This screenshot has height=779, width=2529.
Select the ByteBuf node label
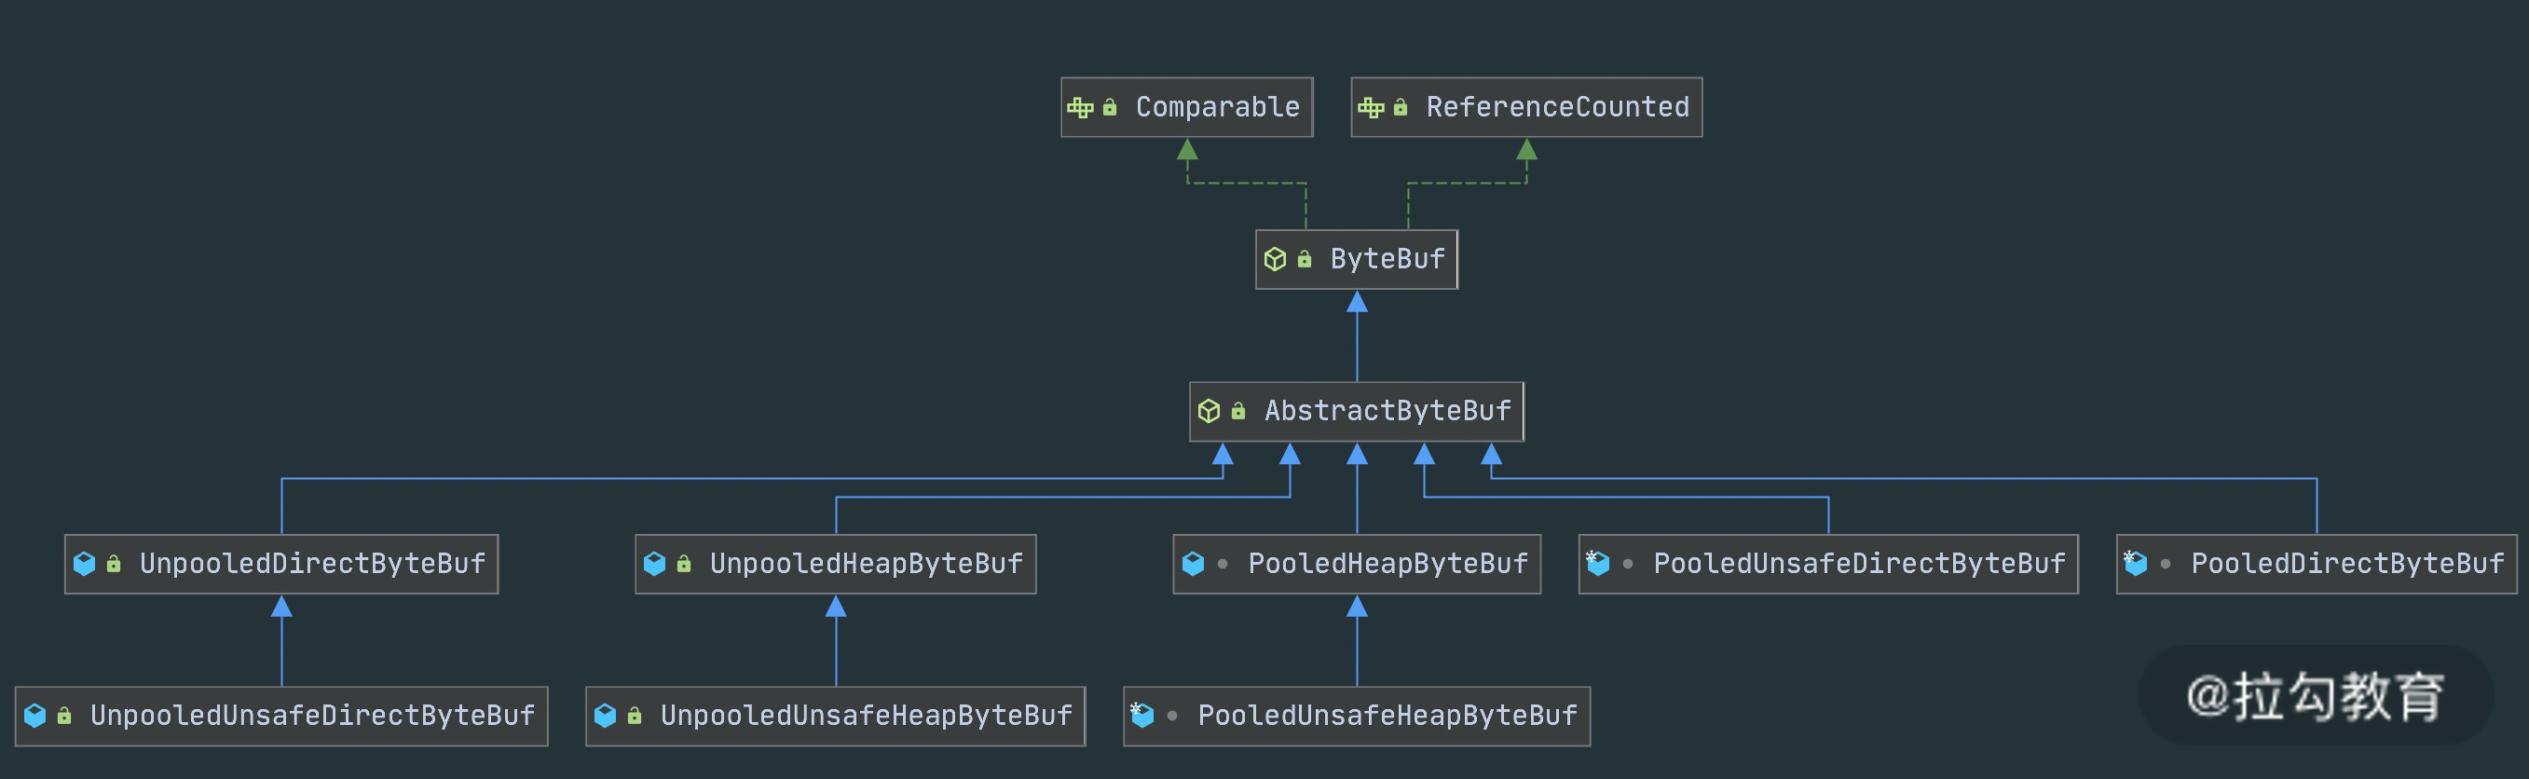tap(1388, 259)
